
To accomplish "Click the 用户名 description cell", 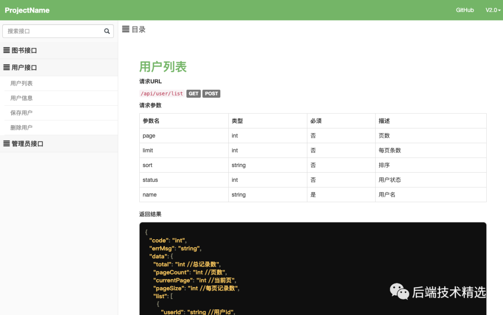I will coord(431,194).
